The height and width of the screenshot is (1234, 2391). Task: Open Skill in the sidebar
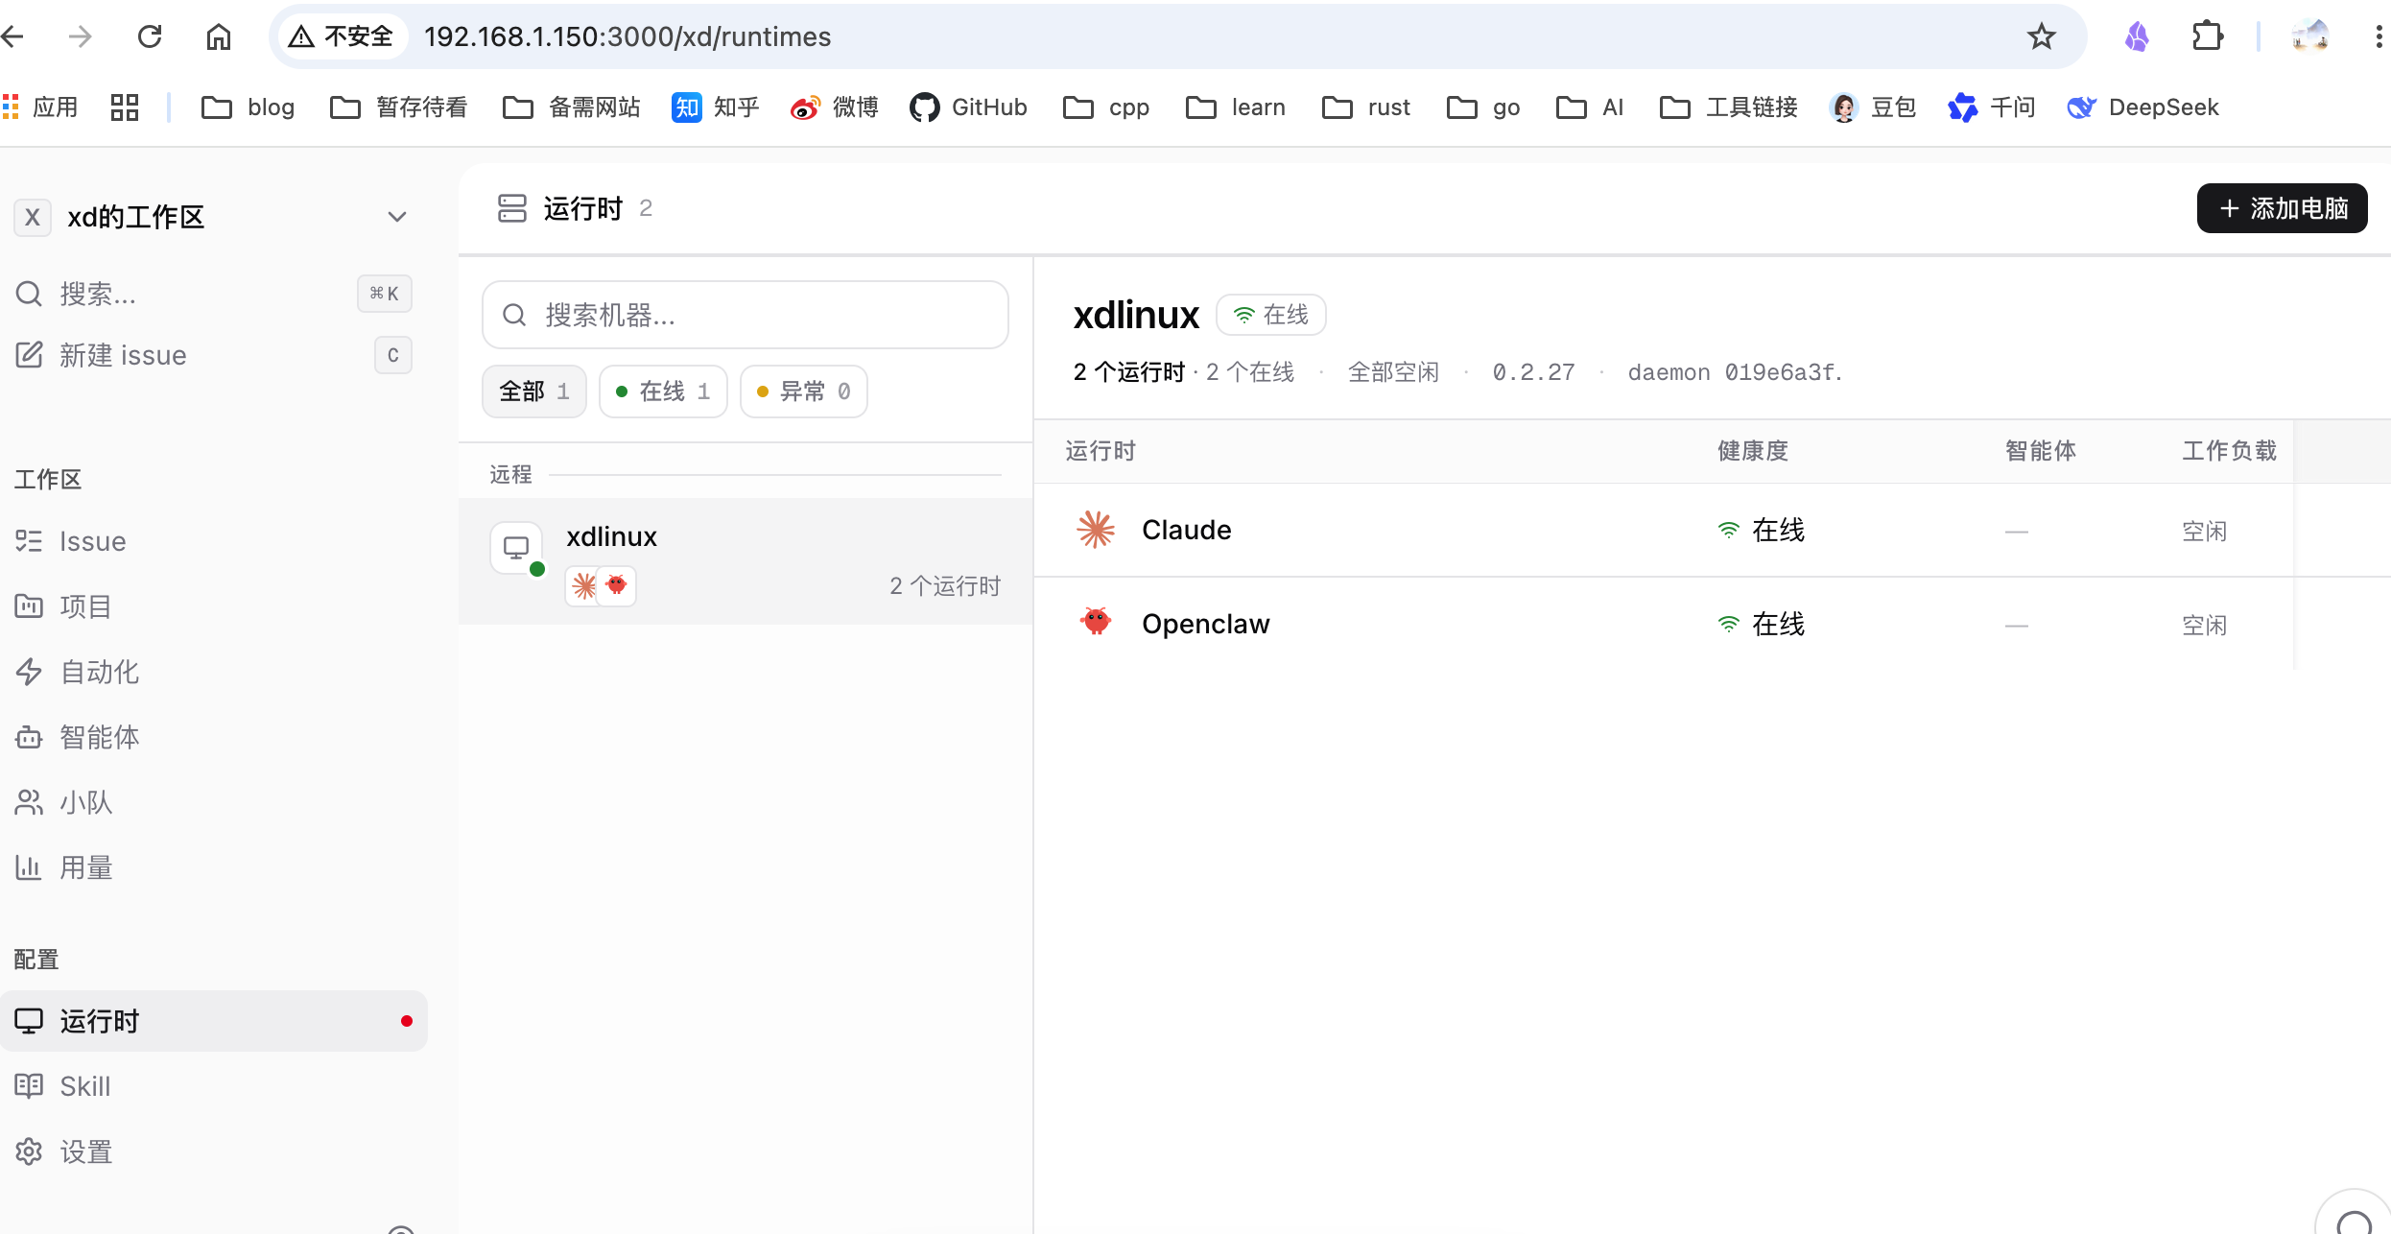point(213,1086)
